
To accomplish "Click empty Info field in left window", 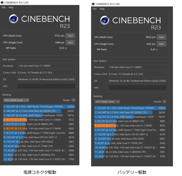I will pyautogui.click(x=46, y=86).
